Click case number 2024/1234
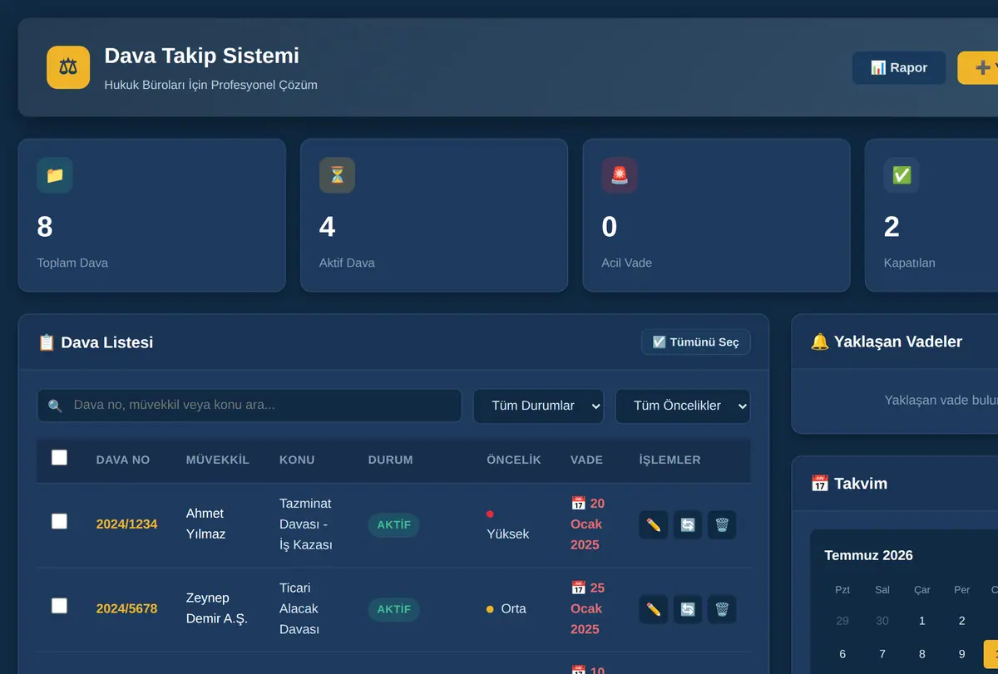The width and height of the screenshot is (998, 674). pyautogui.click(x=126, y=524)
